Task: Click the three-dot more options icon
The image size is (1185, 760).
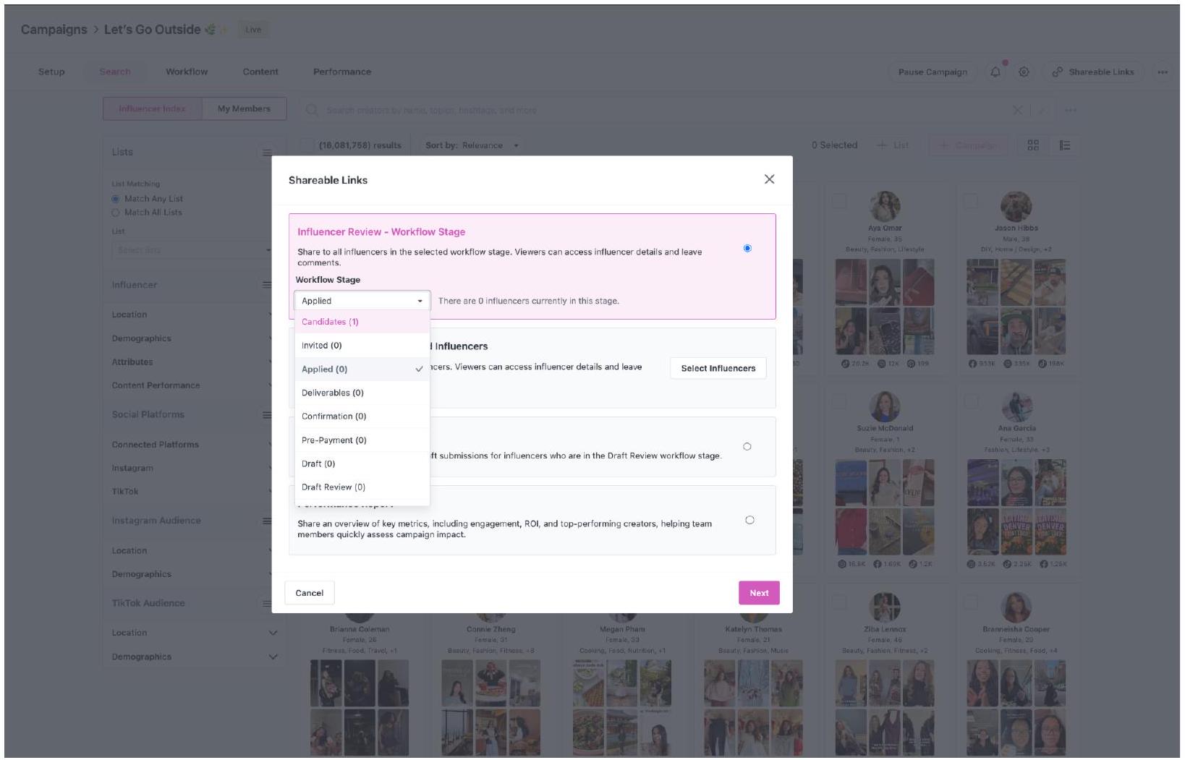Action: (x=1162, y=72)
